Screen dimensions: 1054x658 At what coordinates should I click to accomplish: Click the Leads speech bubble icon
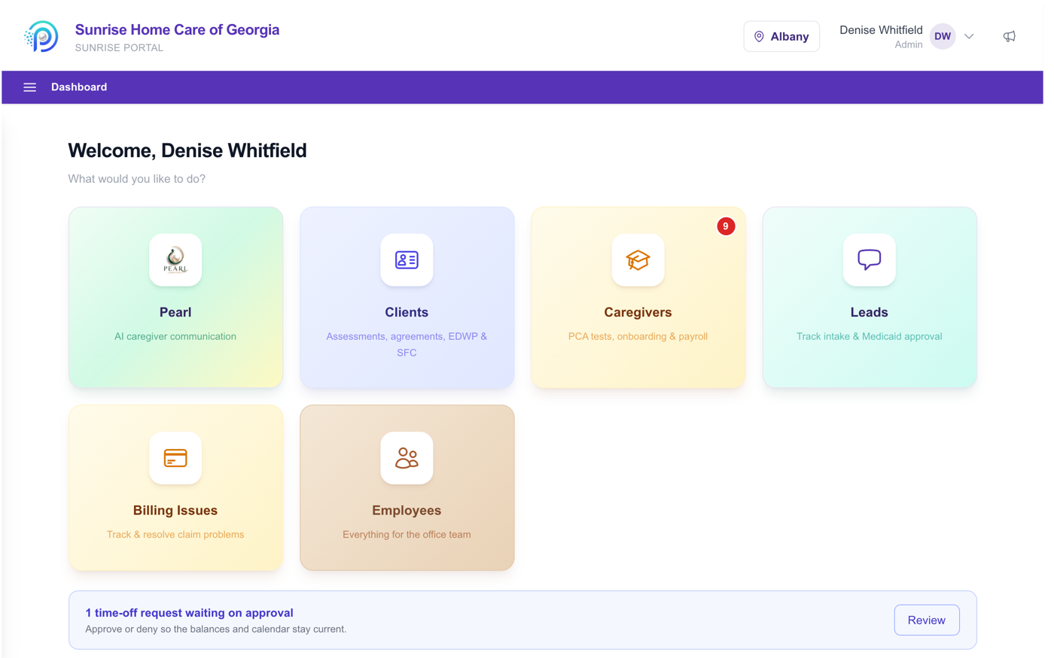[x=869, y=260]
